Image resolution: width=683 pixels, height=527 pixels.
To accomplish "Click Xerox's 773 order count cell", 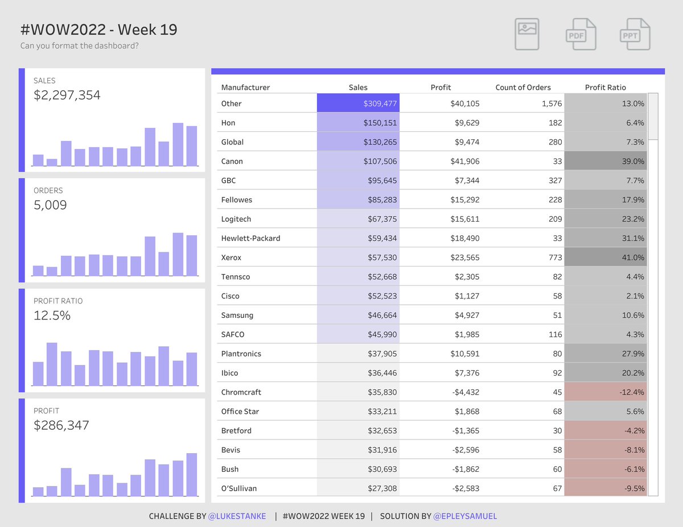I will tap(523, 258).
